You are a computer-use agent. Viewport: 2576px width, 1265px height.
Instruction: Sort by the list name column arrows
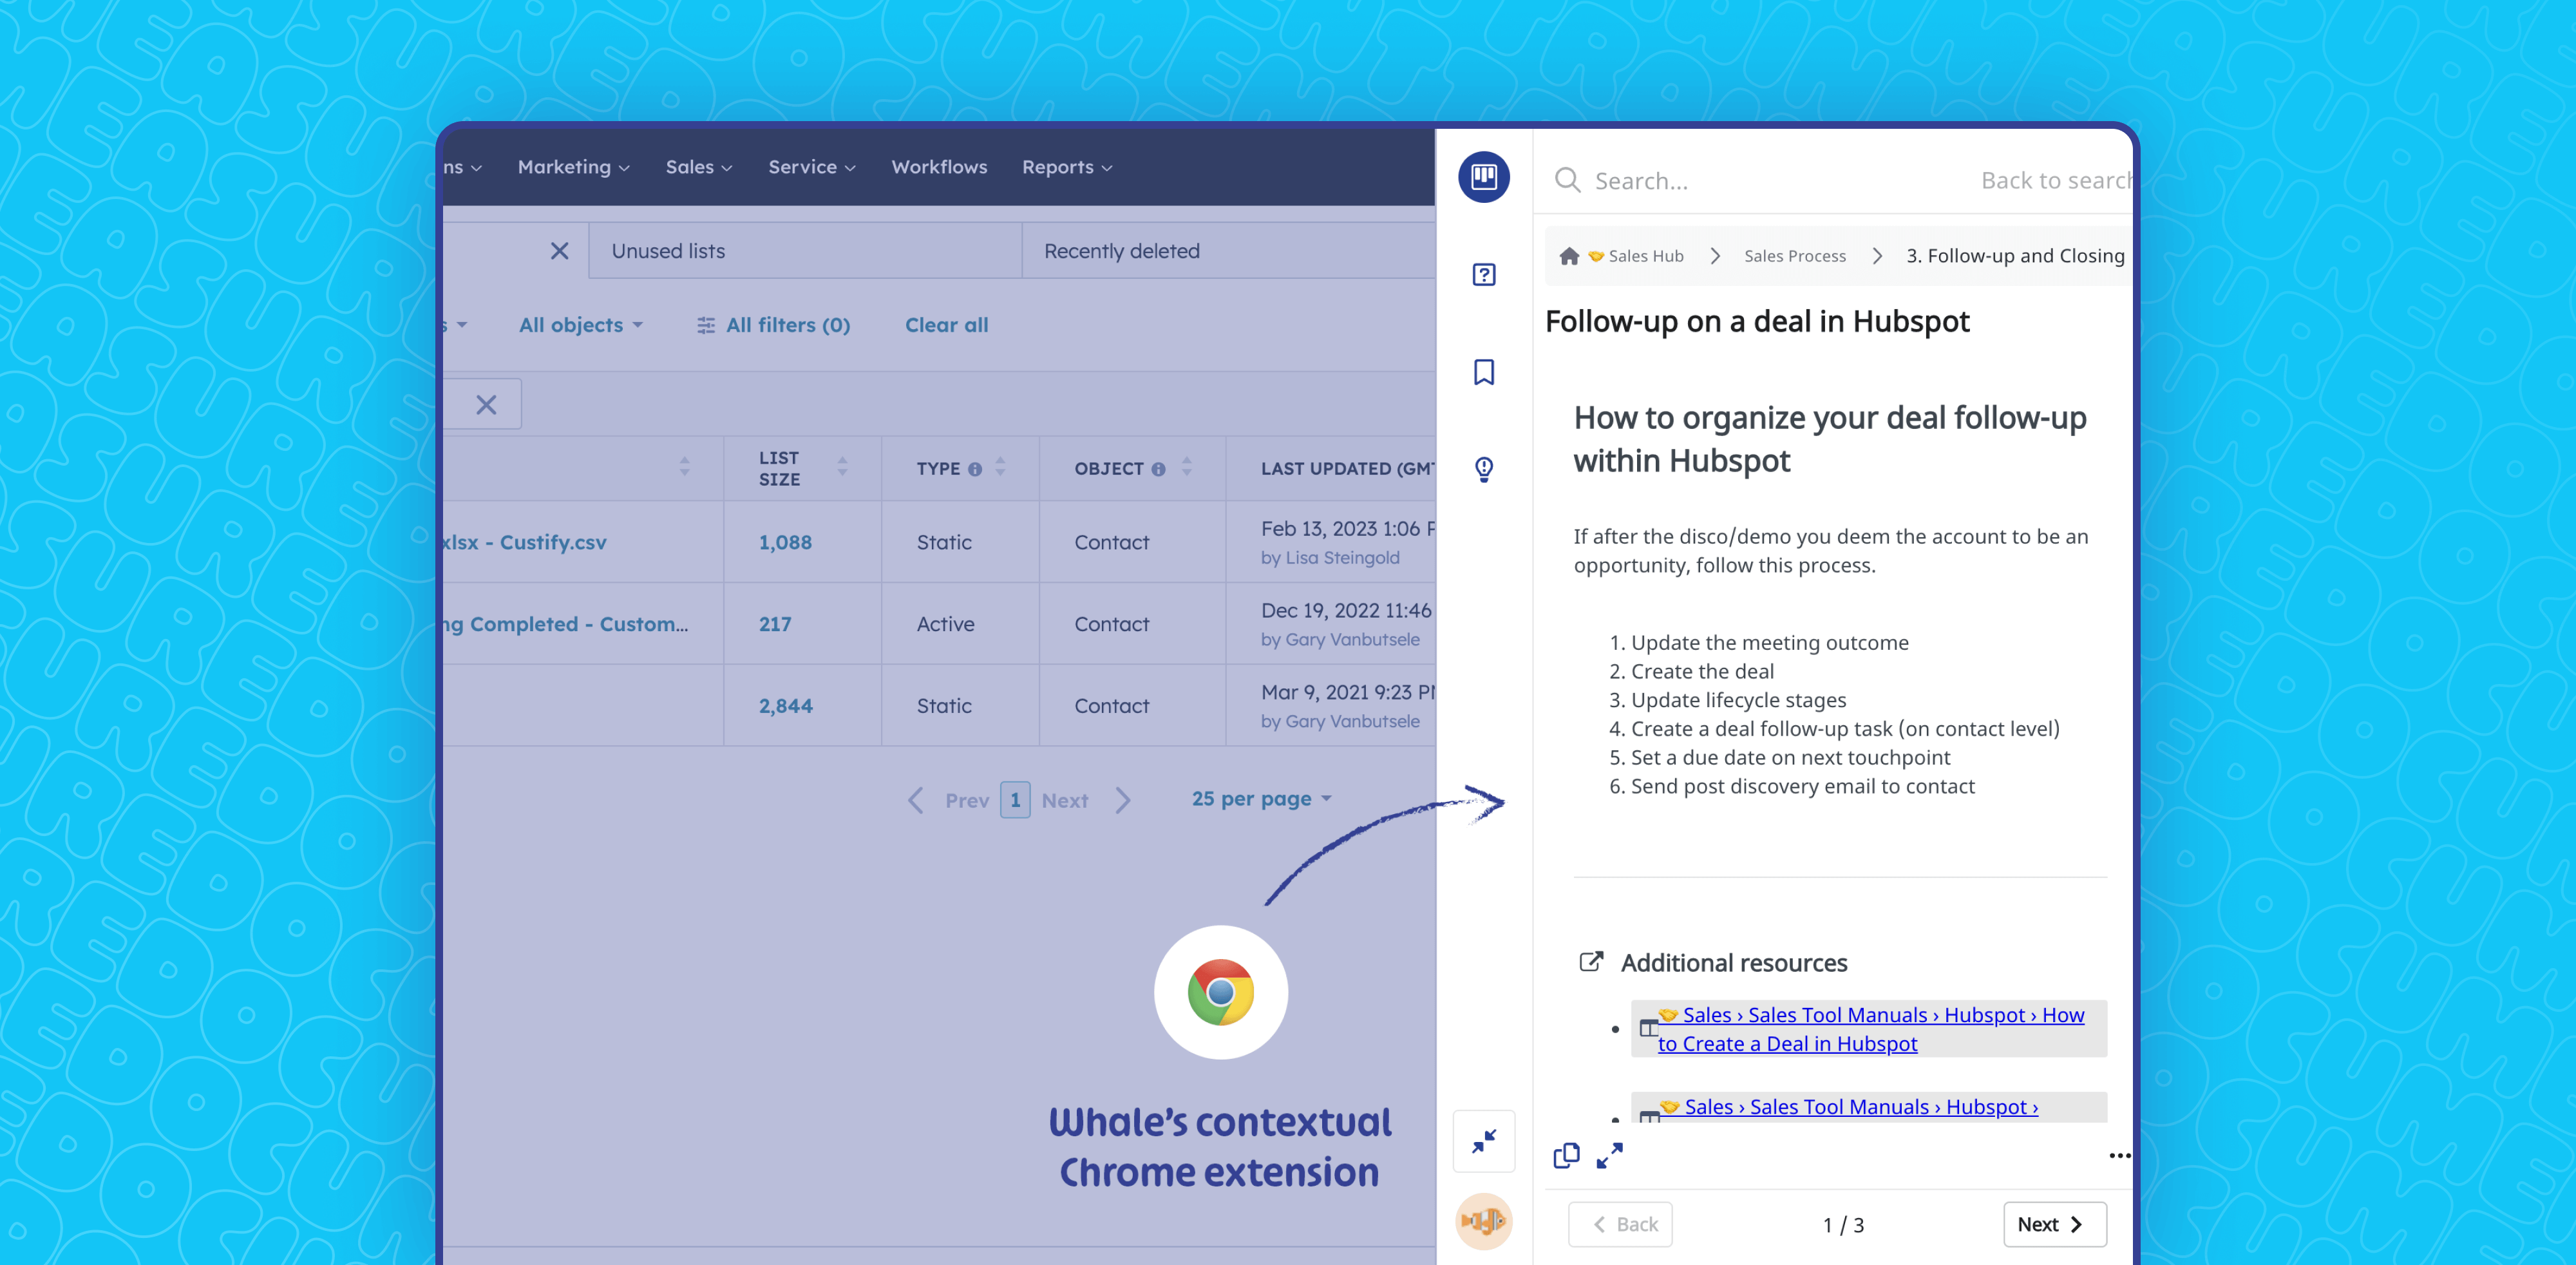click(684, 467)
